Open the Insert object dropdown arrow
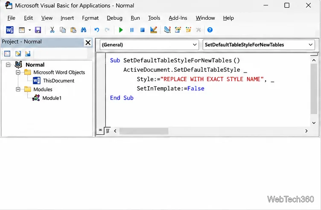Screen dimensions: 321x210 click(x=30, y=30)
